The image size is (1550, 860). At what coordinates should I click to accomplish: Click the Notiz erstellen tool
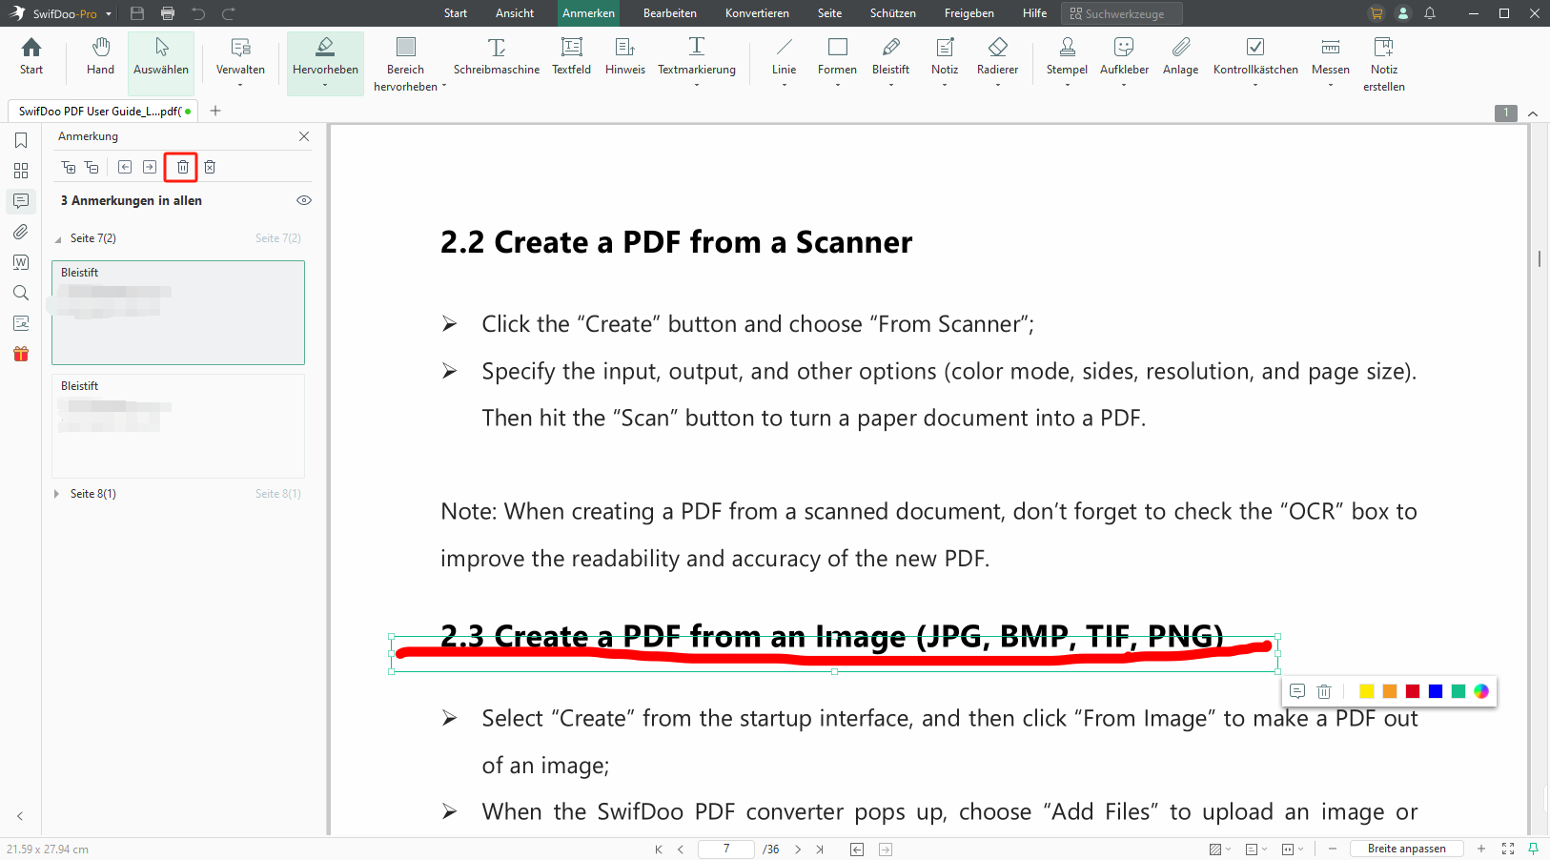pos(1384,64)
